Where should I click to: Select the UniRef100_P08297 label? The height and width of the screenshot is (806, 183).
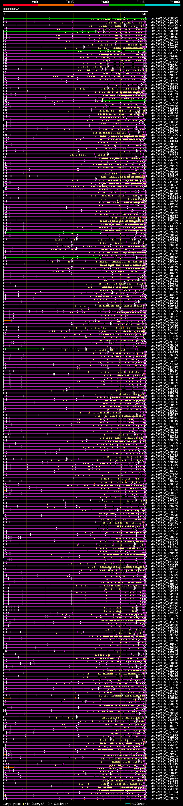[x=164, y=242]
